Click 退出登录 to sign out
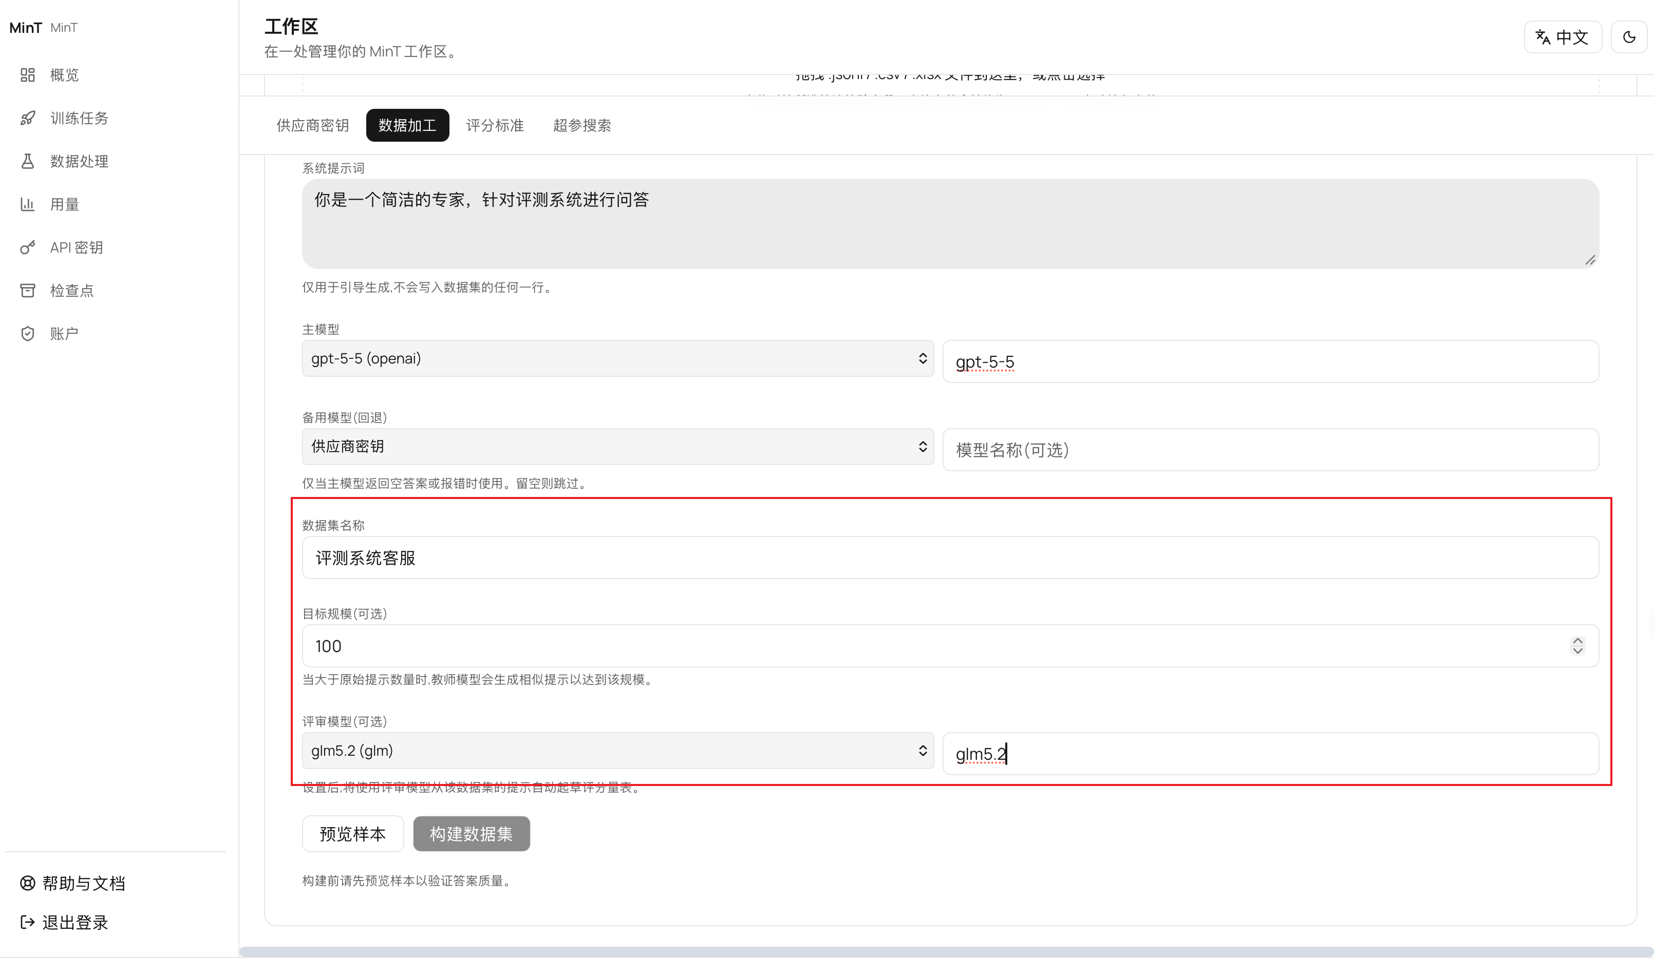The height and width of the screenshot is (958, 1654). (x=64, y=923)
